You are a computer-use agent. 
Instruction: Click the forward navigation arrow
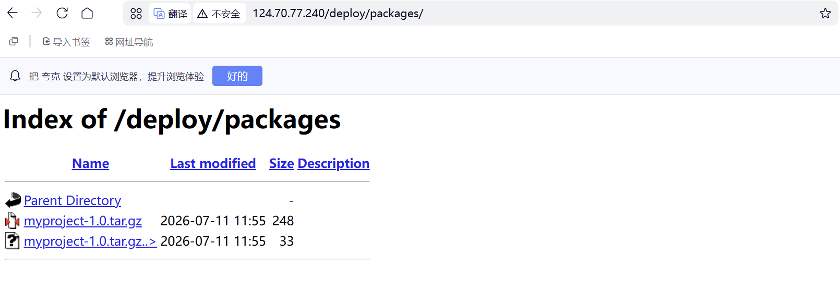37,13
